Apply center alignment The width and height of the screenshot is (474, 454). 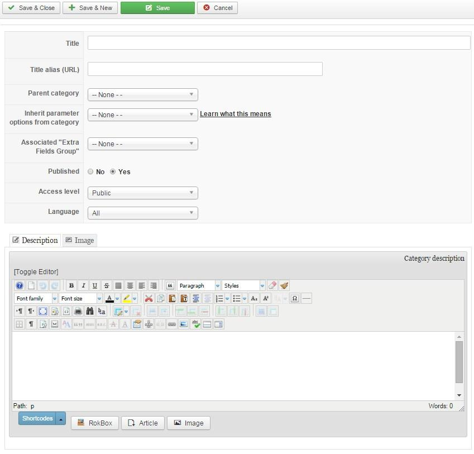click(130, 286)
